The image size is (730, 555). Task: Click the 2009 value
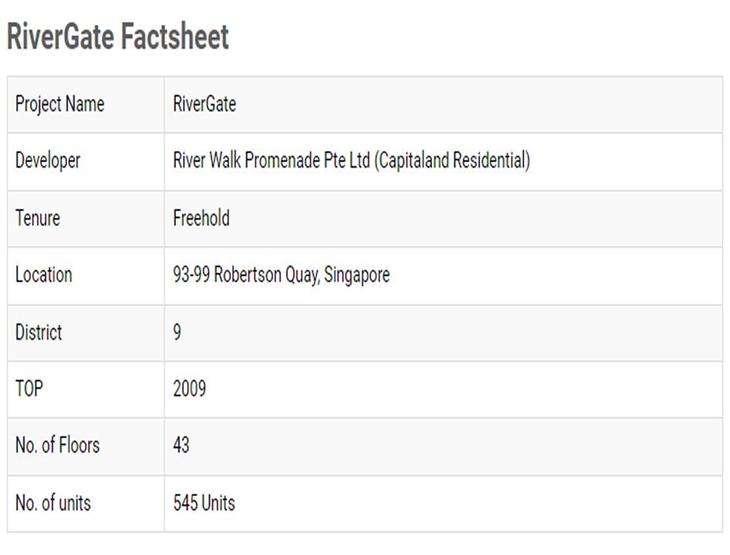tap(190, 389)
